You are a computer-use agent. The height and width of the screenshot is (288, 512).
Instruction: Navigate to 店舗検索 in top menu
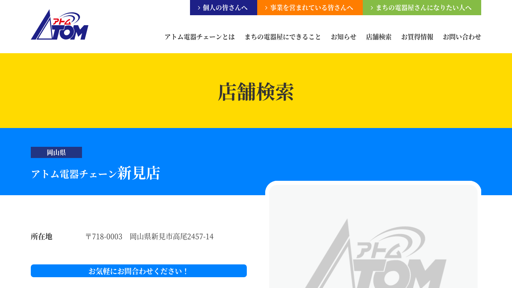point(378,37)
